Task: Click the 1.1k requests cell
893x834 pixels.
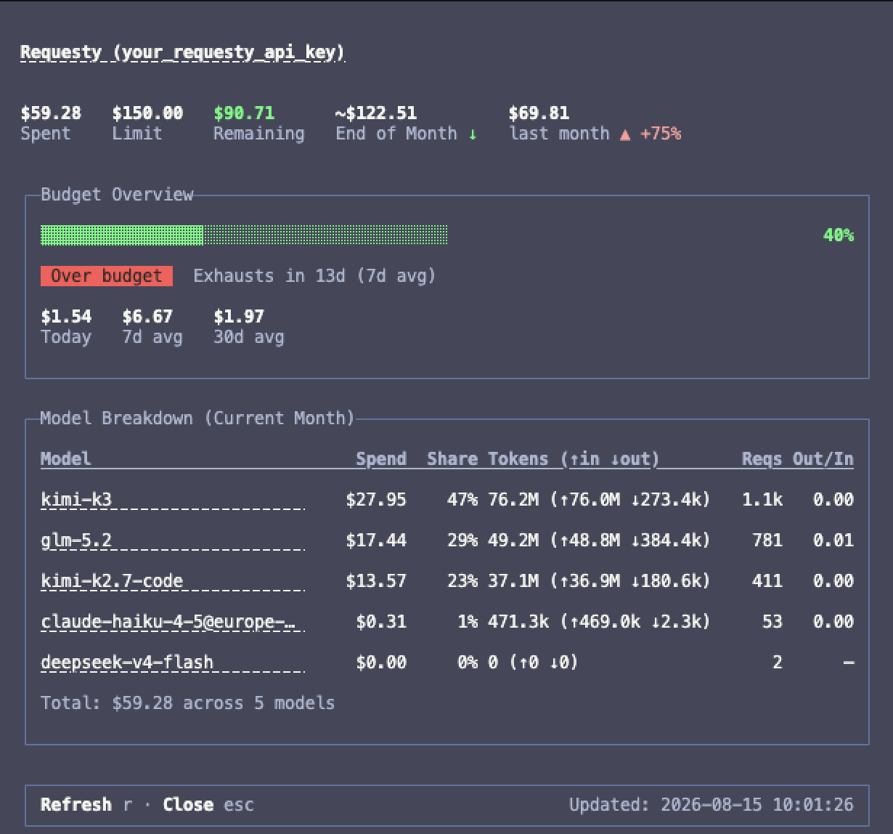Action: click(762, 499)
